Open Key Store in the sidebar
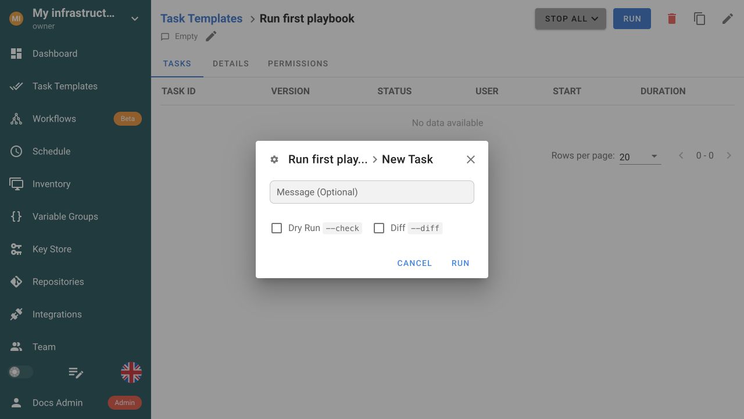 [x=76, y=249]
